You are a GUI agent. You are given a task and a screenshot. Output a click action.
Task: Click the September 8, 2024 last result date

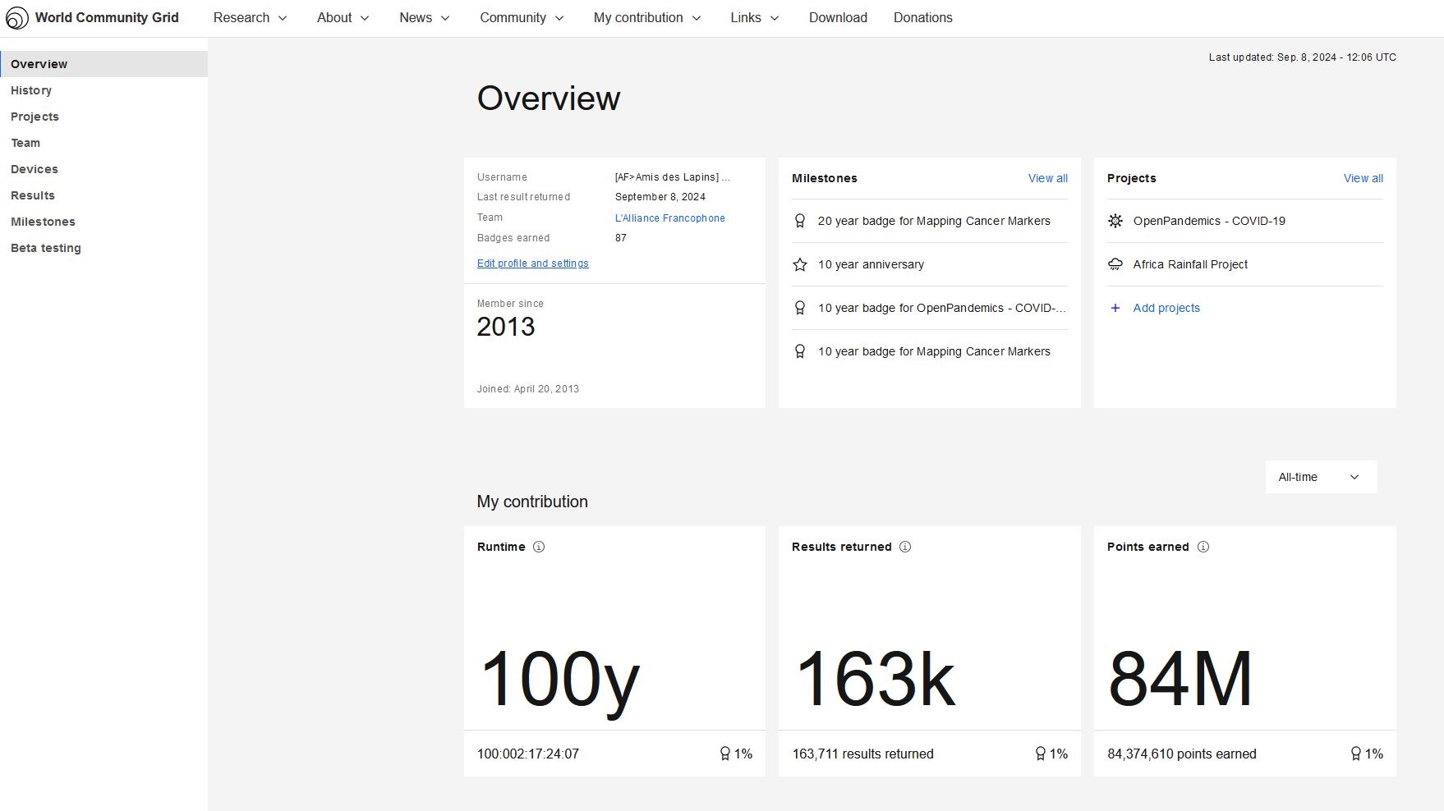pyautogui.click(x=660, y=197)
